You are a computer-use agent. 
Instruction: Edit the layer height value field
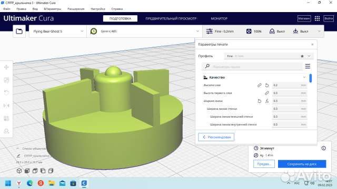pos(290,85)
